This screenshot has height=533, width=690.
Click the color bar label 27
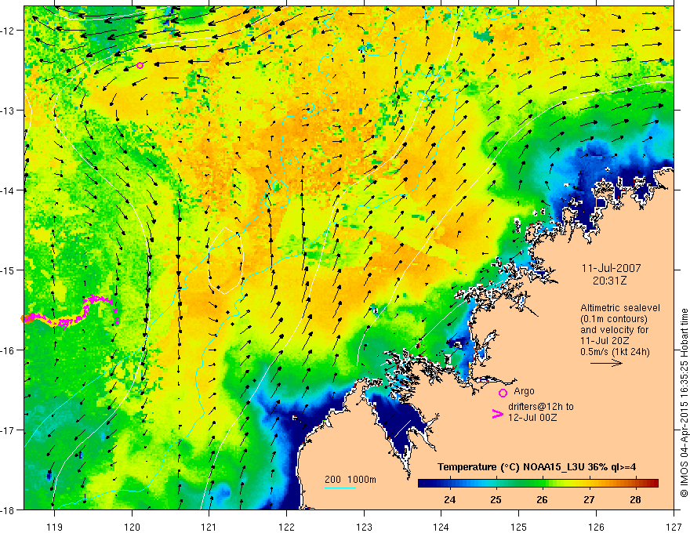tap(589, 500)
